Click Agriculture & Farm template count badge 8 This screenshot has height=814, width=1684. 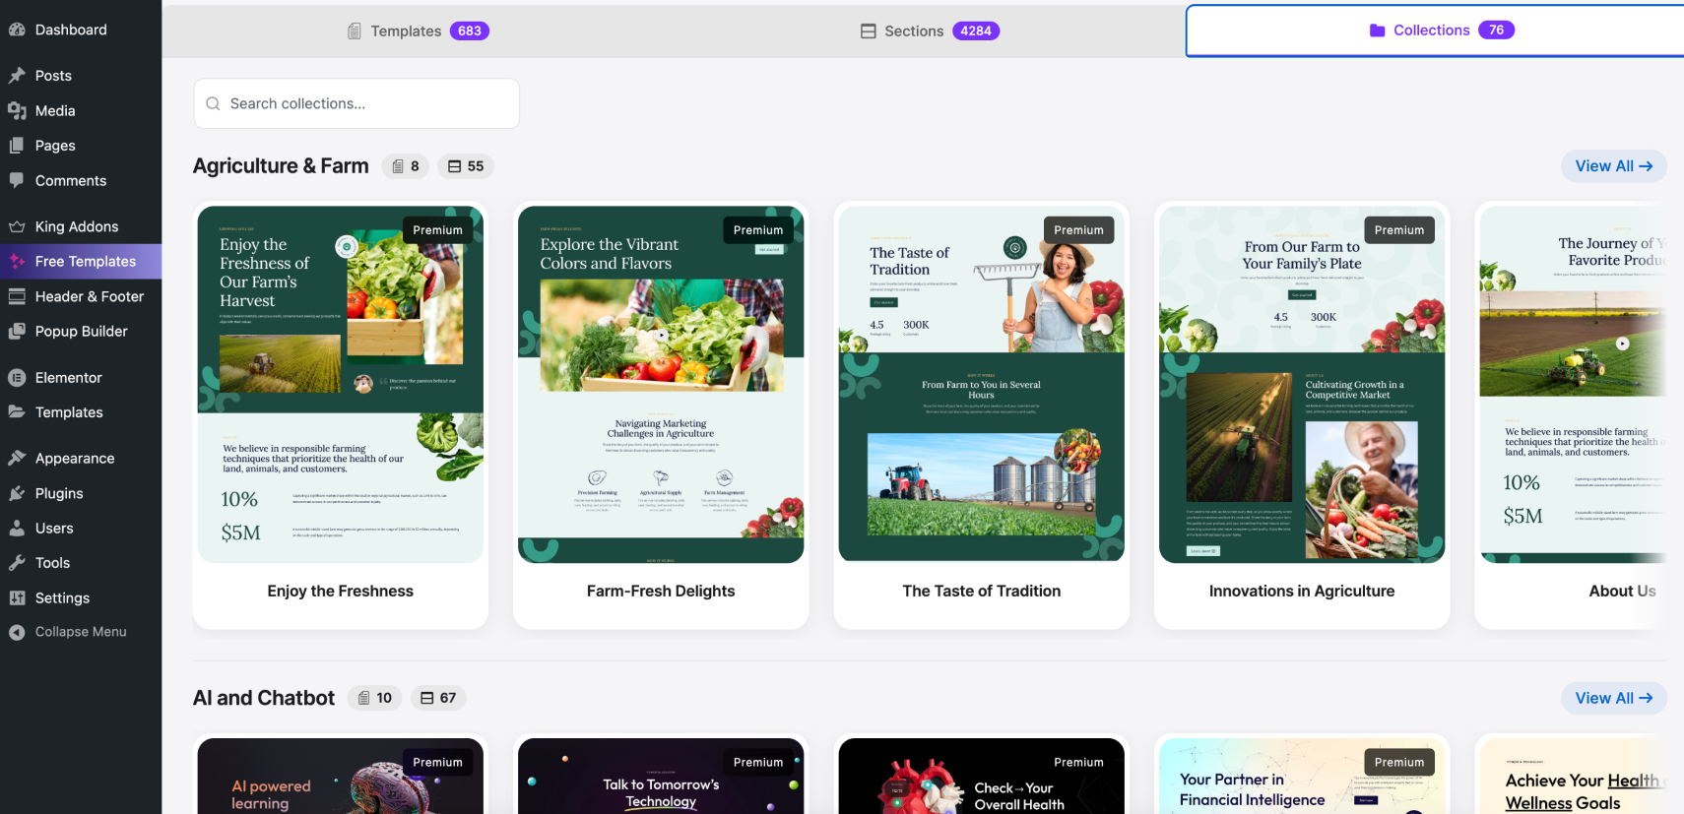point(406,166)
